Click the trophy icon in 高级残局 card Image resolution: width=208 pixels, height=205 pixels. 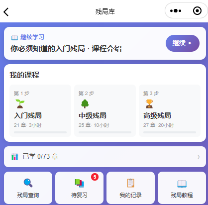[x=149, y=104]
